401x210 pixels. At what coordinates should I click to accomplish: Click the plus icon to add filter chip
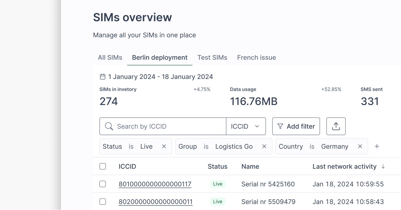point(377,146)
